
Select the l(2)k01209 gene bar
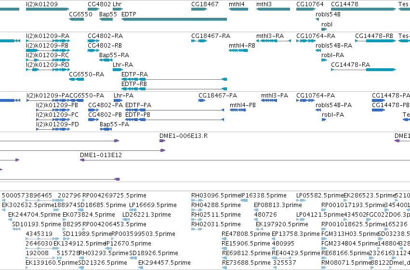coord(48,9)
